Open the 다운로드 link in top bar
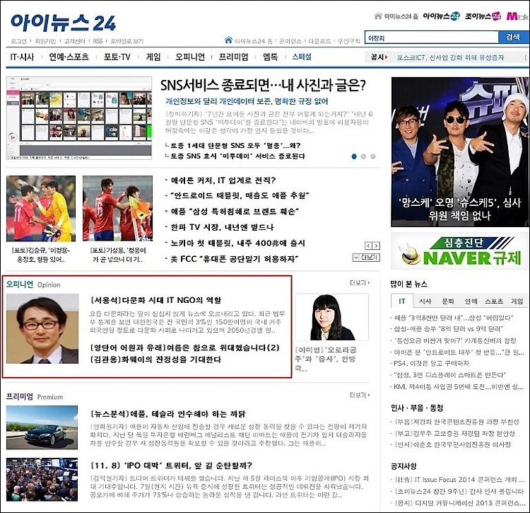Image resolution: width=530 pixels, height=513 pixels. pos(319,41)
